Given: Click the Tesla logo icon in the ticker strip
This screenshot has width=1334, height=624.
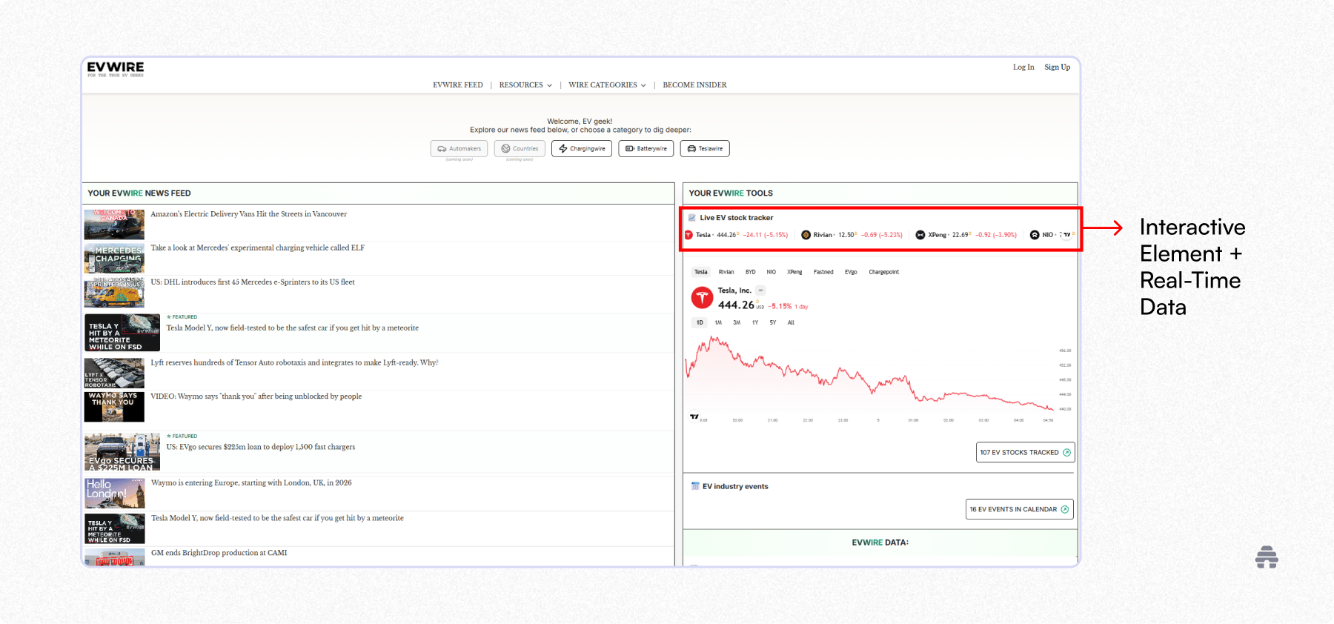Looking at the screenshot, I should 688,235.
